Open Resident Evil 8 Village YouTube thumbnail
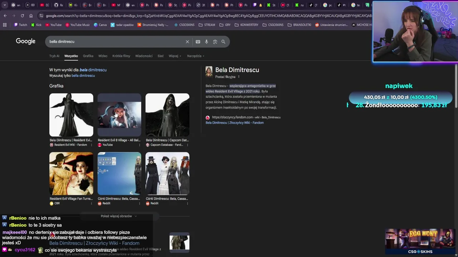The image size is (458, 257). (x=119, y=115)
